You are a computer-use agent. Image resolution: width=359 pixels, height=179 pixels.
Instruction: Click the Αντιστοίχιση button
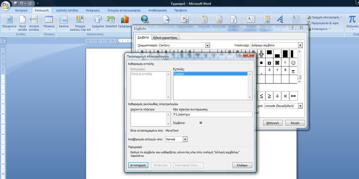pyautogui.click(x=138, y=165)
